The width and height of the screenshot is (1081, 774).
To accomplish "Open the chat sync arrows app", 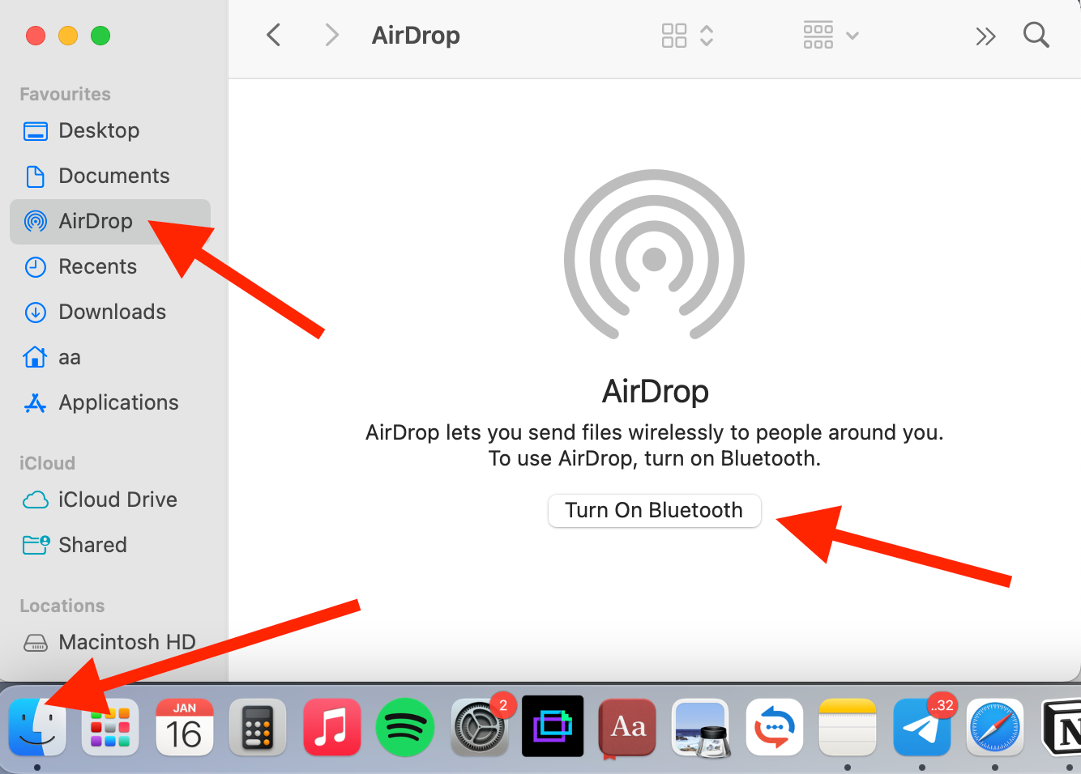I will pos(775,727).
